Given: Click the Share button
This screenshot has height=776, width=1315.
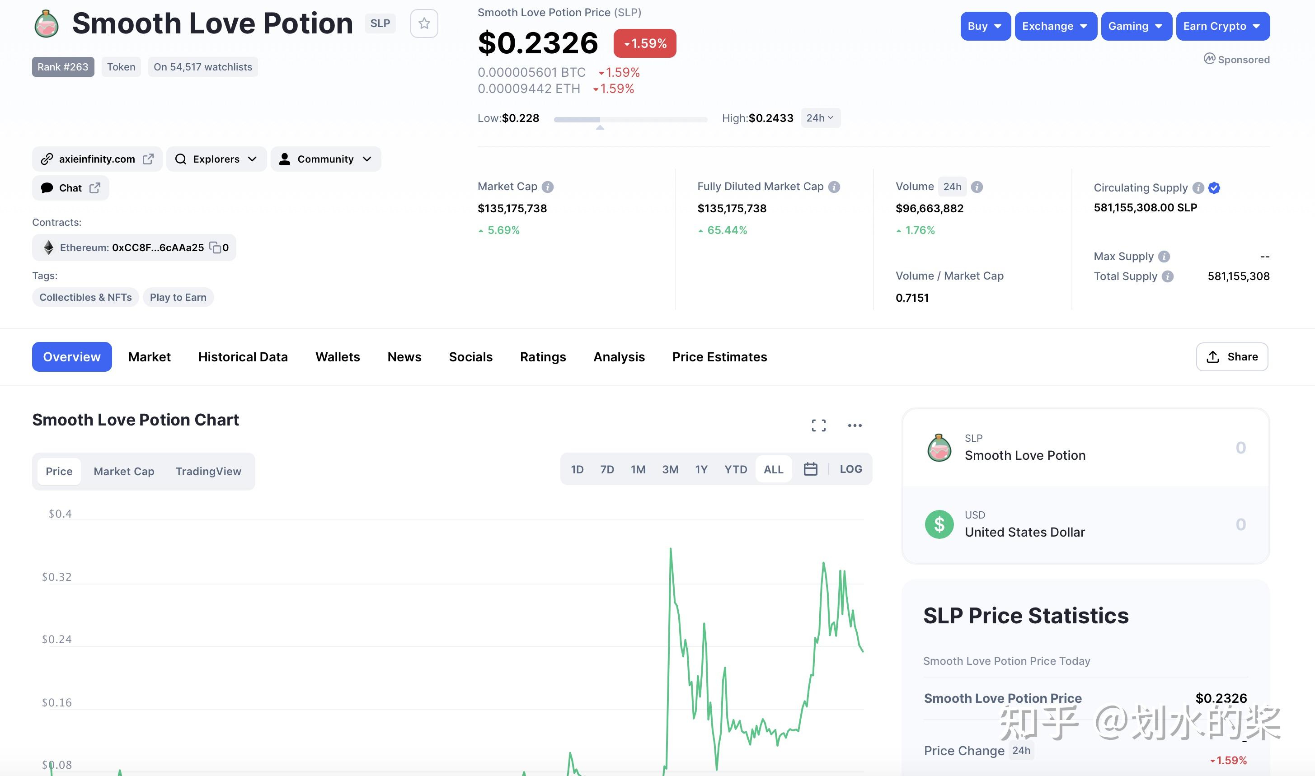Looking at the screenshot, I should [1232, 357].
